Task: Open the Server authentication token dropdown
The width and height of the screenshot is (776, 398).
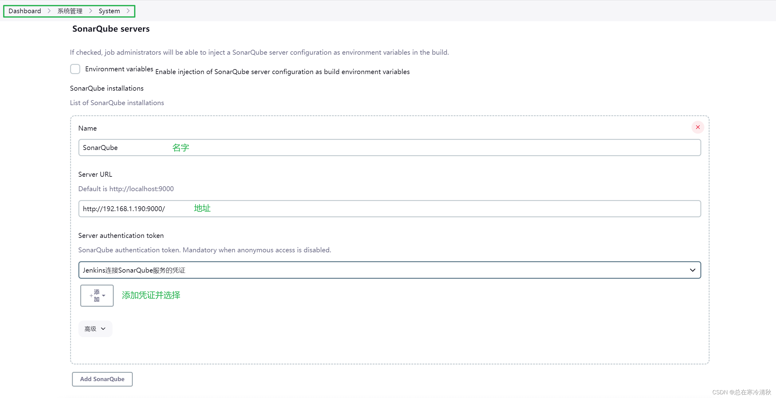Action: click(390, 270)
